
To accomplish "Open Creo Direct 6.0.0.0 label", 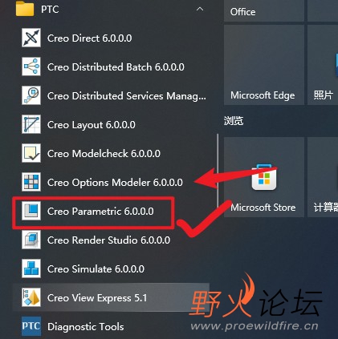I will (x=89, y=38).
